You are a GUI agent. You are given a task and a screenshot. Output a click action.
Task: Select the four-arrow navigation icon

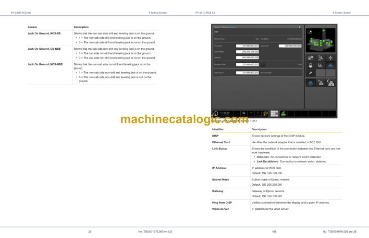[x=331, y=57]
